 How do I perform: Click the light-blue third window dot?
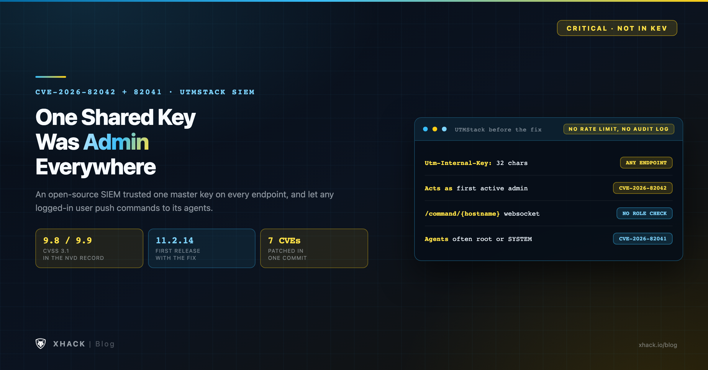[x=444, y=129]
